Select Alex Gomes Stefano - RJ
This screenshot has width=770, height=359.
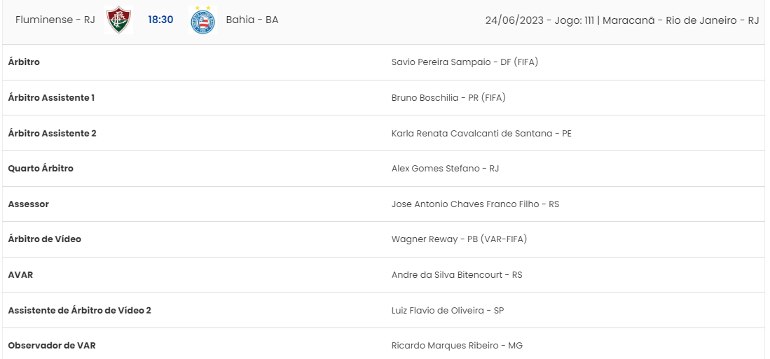tap(446, 168)
